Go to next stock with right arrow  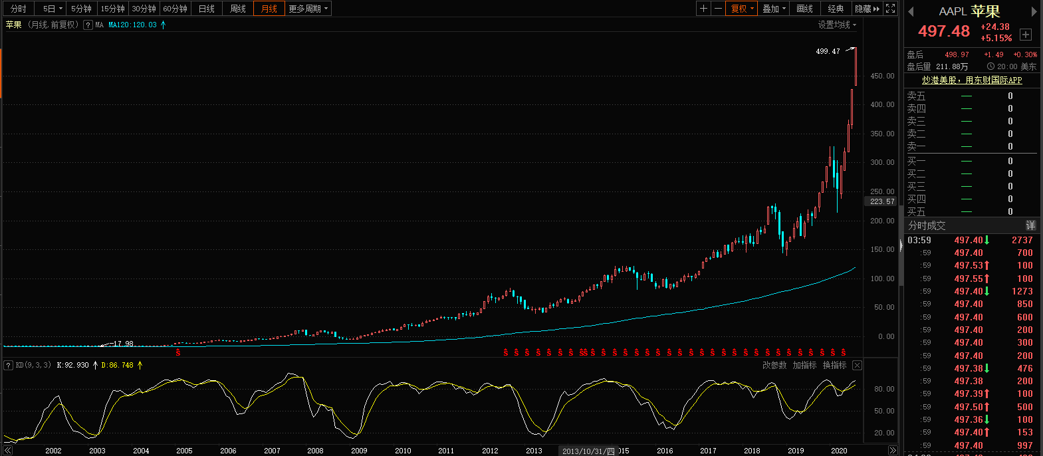[x=1034, y=12]
